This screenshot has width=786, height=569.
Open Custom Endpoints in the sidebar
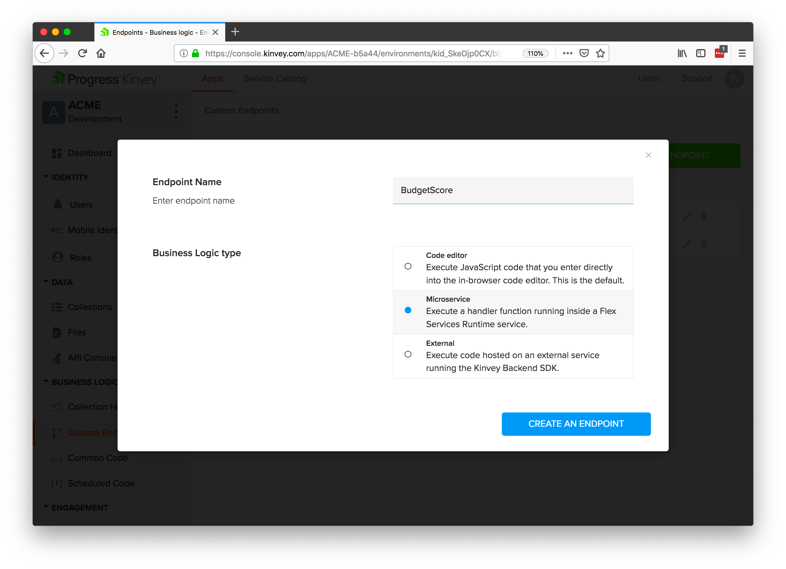click(x=92, y=432)
